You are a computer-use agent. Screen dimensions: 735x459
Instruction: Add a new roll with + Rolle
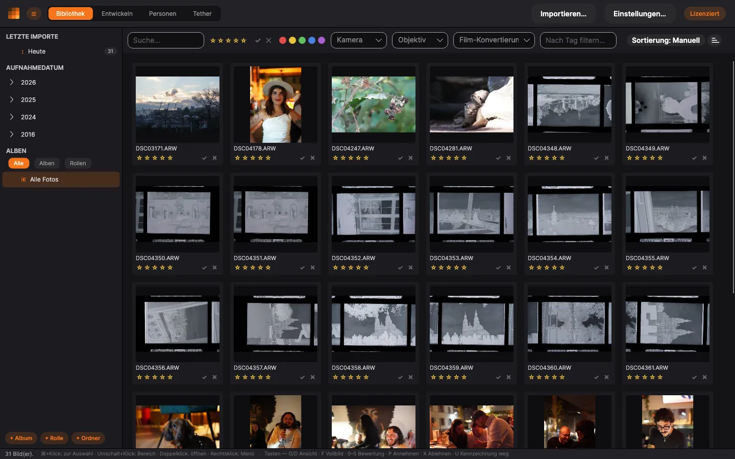tap(54, 438)
